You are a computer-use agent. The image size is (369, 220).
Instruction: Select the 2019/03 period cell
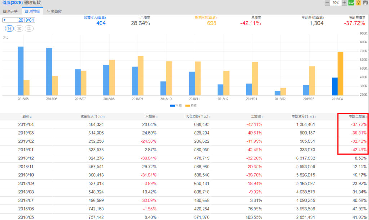(26, 133)
